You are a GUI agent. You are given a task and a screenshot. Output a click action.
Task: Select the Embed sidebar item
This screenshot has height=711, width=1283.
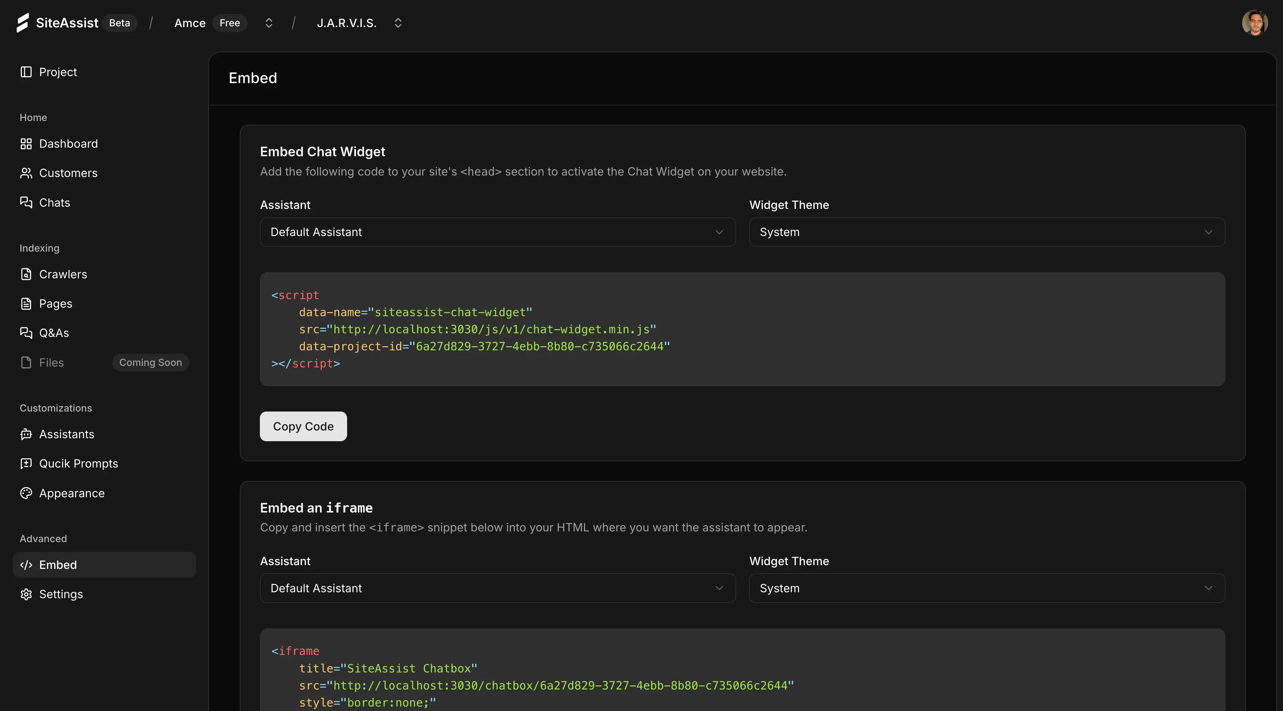(104, 565)
